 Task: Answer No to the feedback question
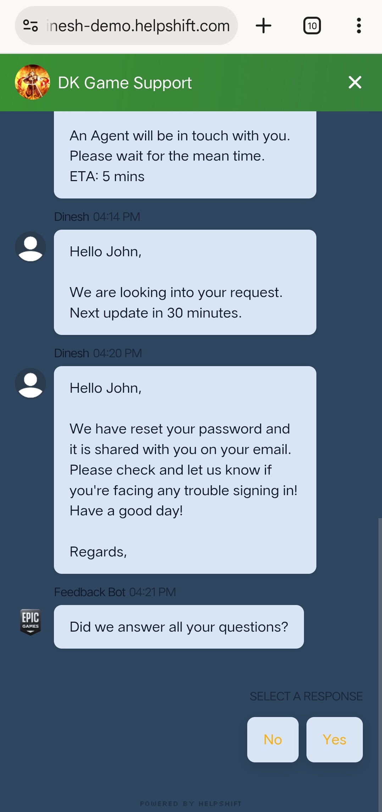click(273, 739)
